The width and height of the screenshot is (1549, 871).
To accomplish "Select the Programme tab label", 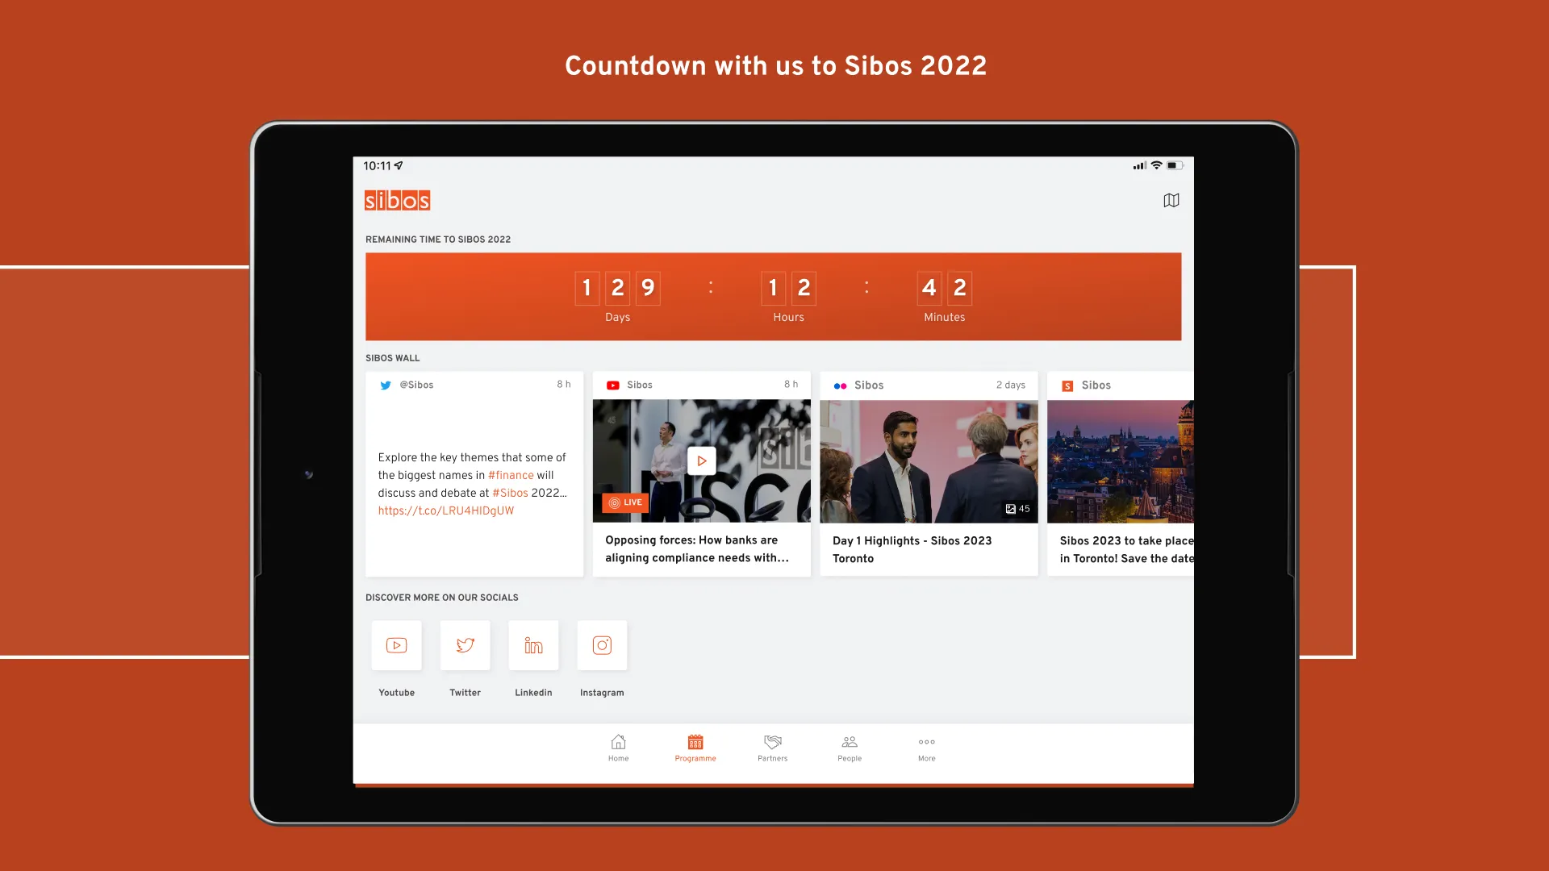I will coord(695,758).
